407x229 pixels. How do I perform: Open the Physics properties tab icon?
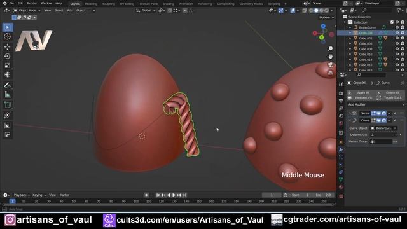coord(341,165)
